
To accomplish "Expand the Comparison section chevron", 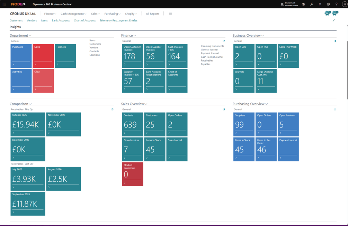I will point(30,104).
